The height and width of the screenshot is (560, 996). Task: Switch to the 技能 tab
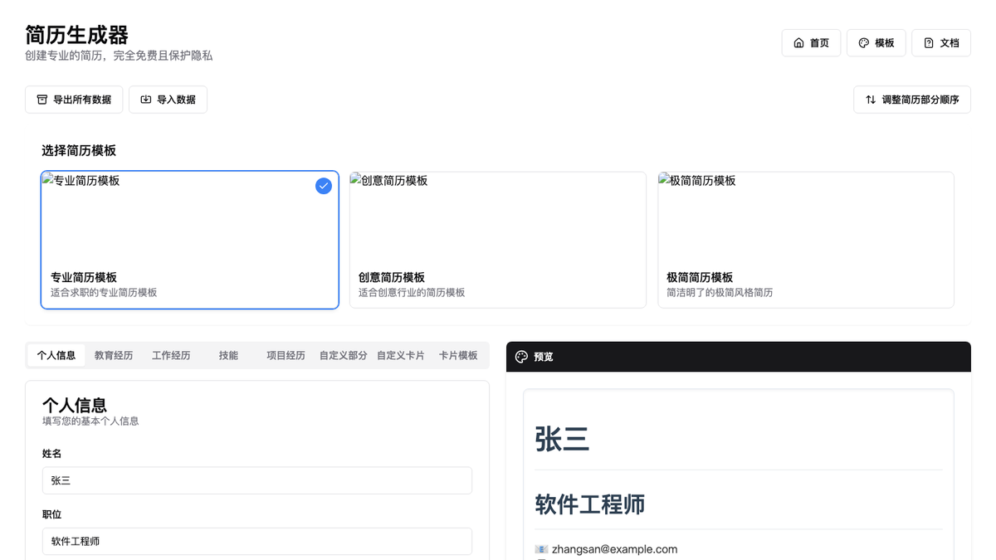(x=228, y=355)
